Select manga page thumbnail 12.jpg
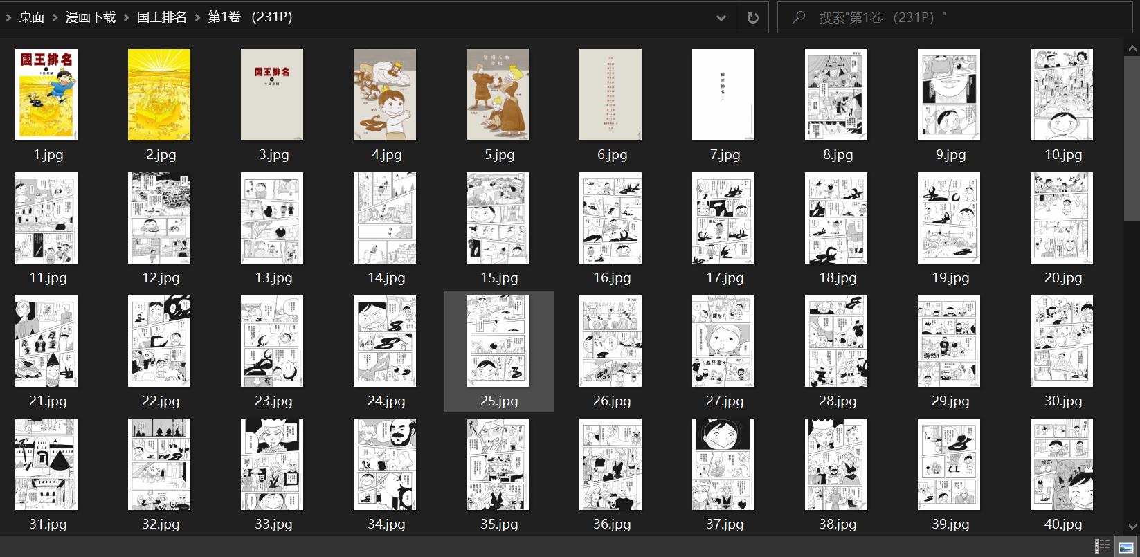 (x=160, y=218)
